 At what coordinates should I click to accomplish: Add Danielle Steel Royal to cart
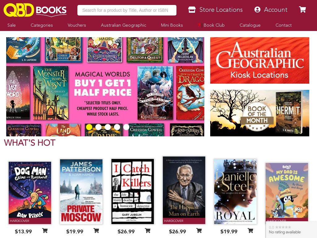(x=250, y=231)
